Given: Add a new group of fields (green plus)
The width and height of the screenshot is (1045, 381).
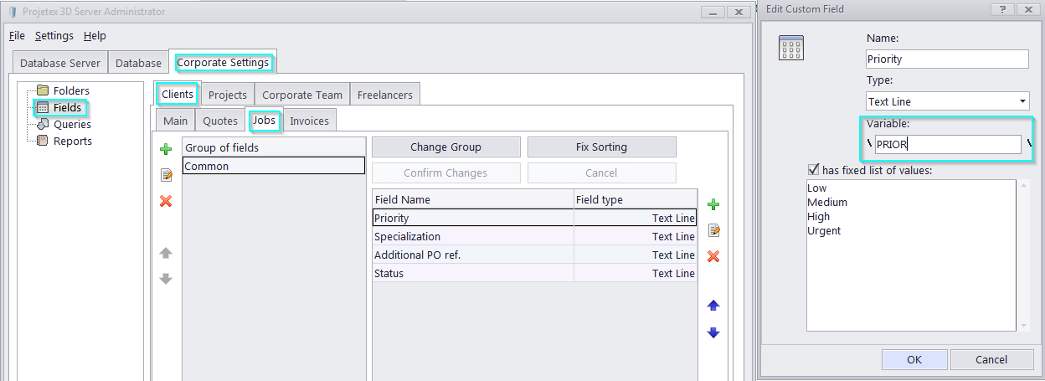Looking at the screenshot, I should pos(166,149).
